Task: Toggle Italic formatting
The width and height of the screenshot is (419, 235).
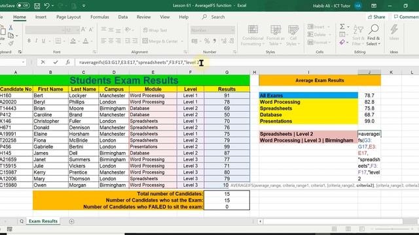Action: pos(36,40)
